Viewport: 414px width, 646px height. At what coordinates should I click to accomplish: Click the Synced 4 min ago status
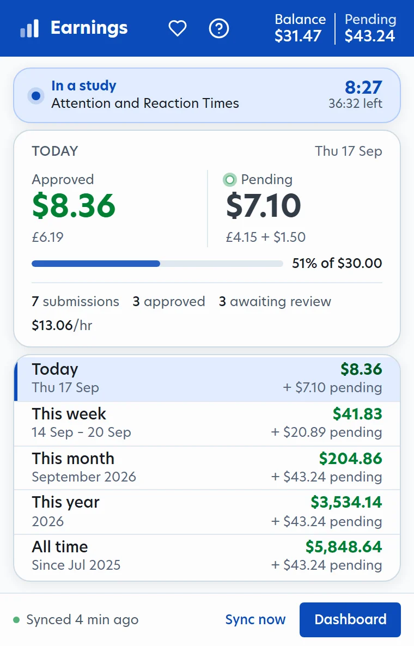click(x=82, y=620)
